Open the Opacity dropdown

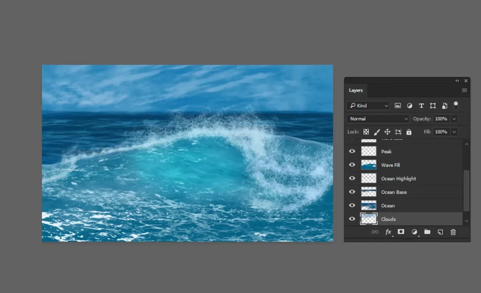pos(453,119)
